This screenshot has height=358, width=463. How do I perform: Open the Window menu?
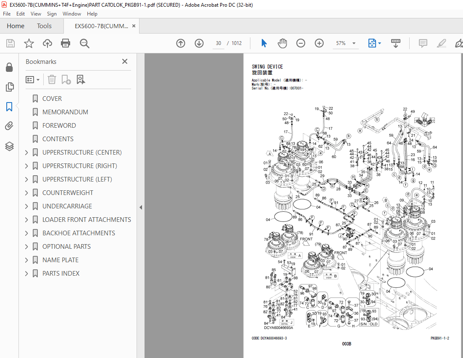[72, 14]
